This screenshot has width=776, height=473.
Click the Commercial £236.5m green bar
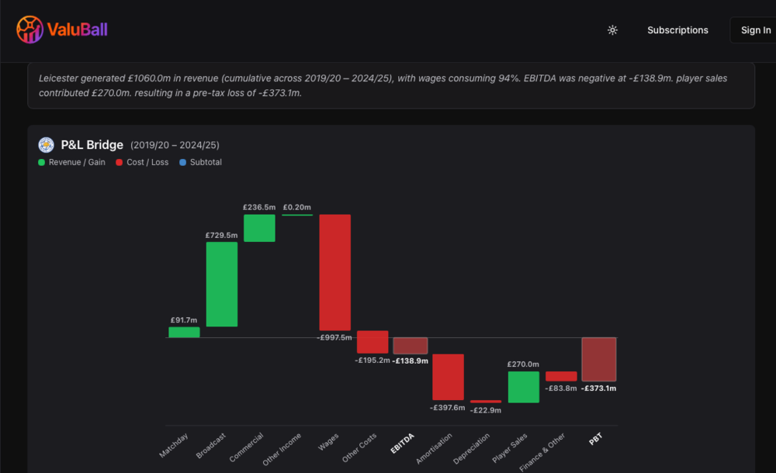(259, 228)
